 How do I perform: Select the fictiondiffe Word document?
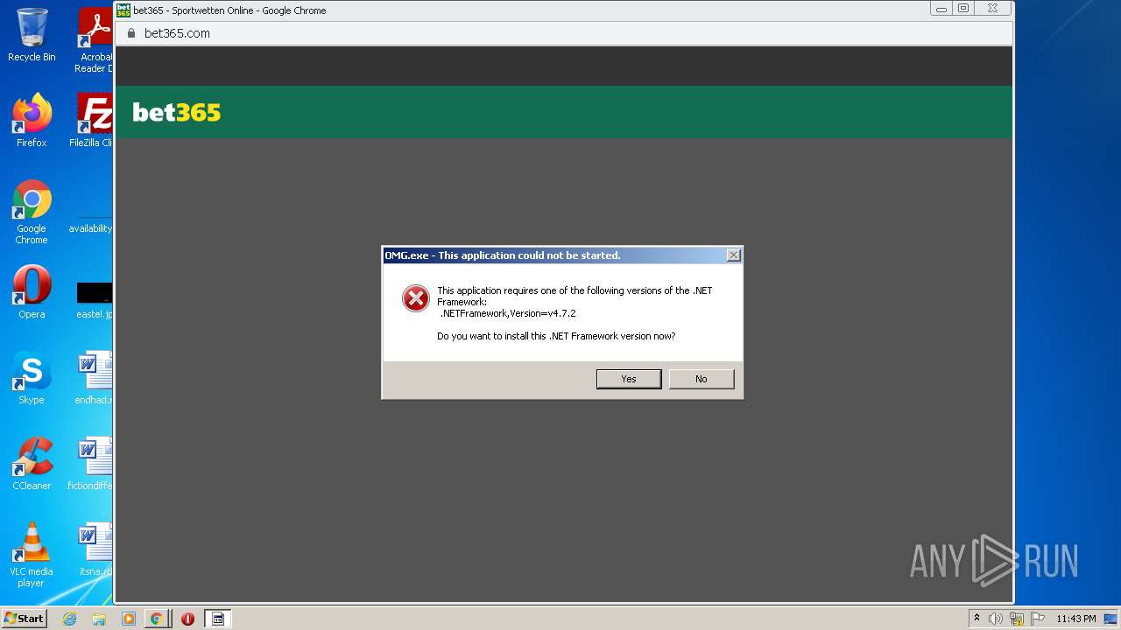click(x=91, y=464)
